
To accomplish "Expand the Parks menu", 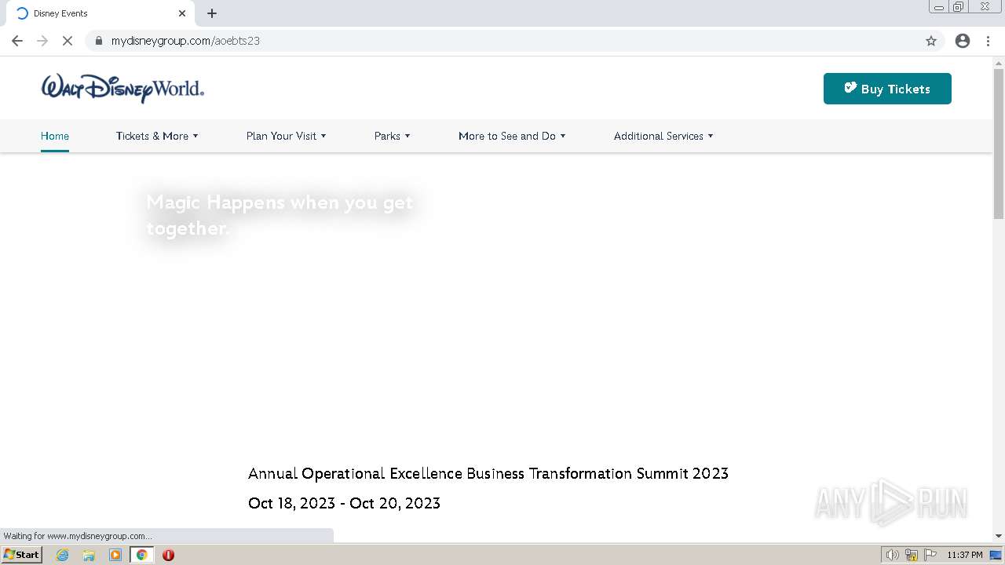I will click(392, 136).
